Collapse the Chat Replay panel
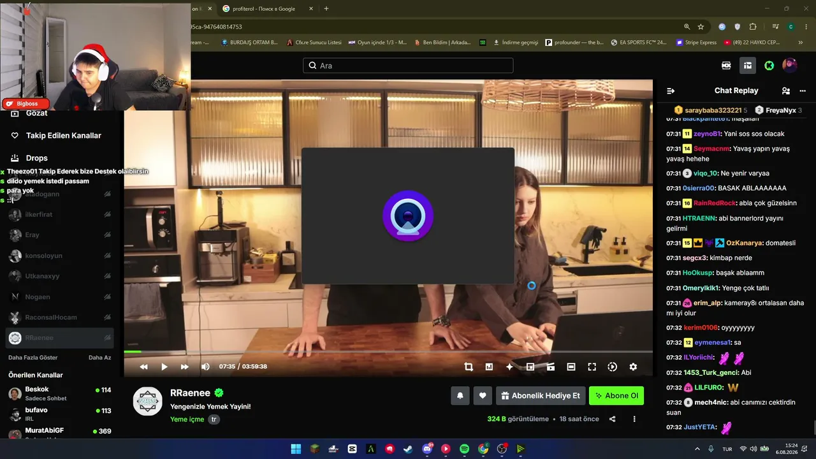Screen dimensions: 816x459 [671, 91]
